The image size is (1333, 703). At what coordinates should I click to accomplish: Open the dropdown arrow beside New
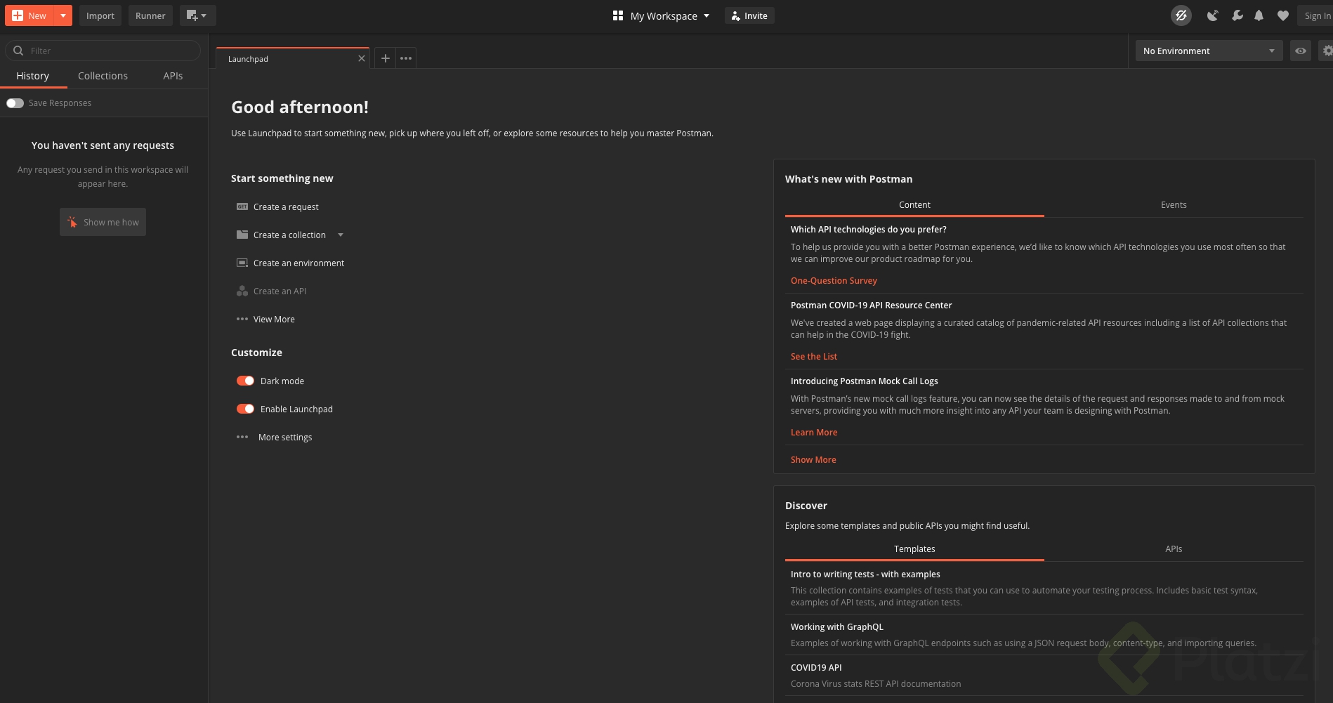(x=63, y=15)
